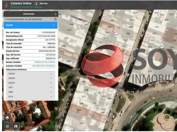Expand the 2021 valuation row
The width and height of the screenshot is (177, 132).
coord(31,87)
